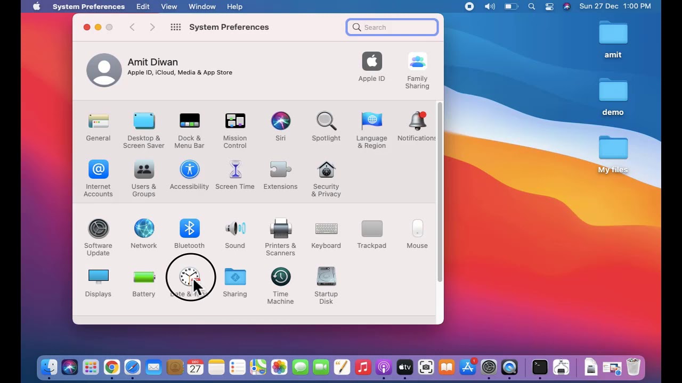Screen dimensions: 682x383
Task: Open Music app from the Dock
Action: coord(363,367)
